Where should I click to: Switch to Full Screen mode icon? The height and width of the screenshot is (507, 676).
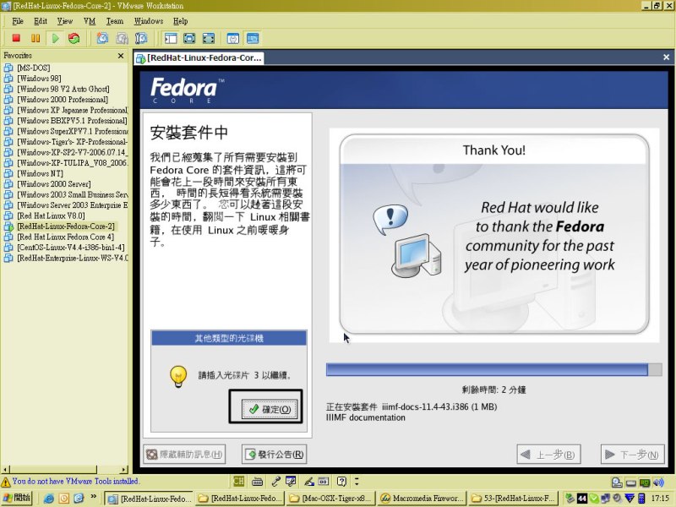(x=189, y=38)
